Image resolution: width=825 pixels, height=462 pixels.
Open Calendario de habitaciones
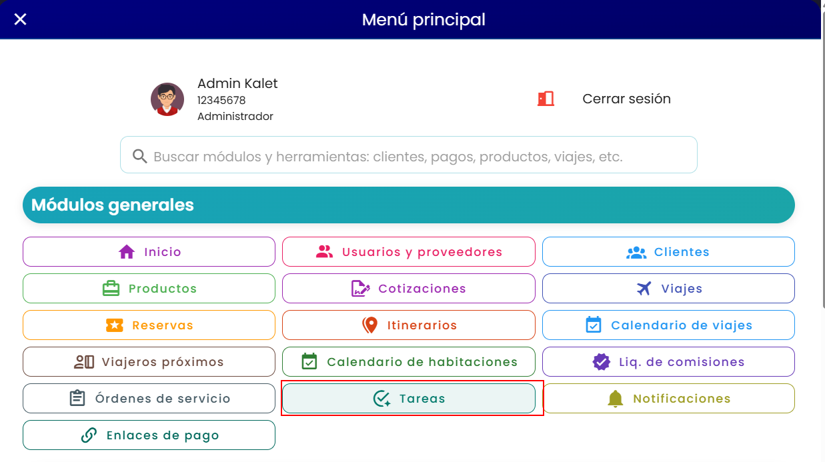click(409, 362)
